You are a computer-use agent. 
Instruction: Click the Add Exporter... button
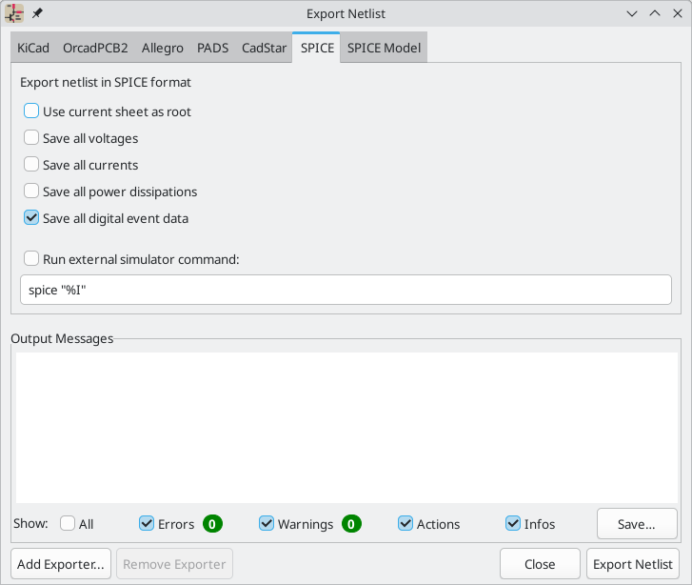61,564
